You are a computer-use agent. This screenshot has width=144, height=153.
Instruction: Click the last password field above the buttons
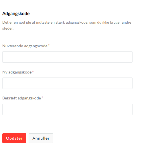coord(68,109)
